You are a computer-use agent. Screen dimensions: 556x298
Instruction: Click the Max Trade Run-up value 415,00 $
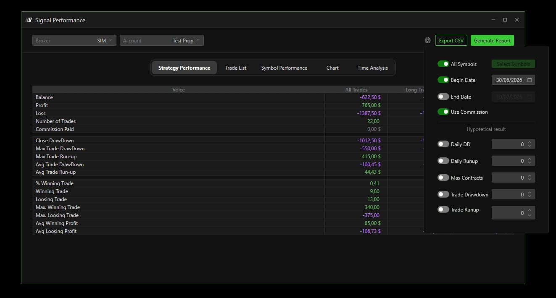(371, 157)
